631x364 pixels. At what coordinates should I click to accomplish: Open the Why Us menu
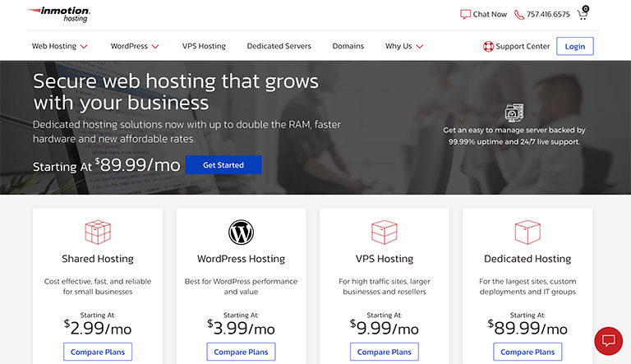coord(398,46)
